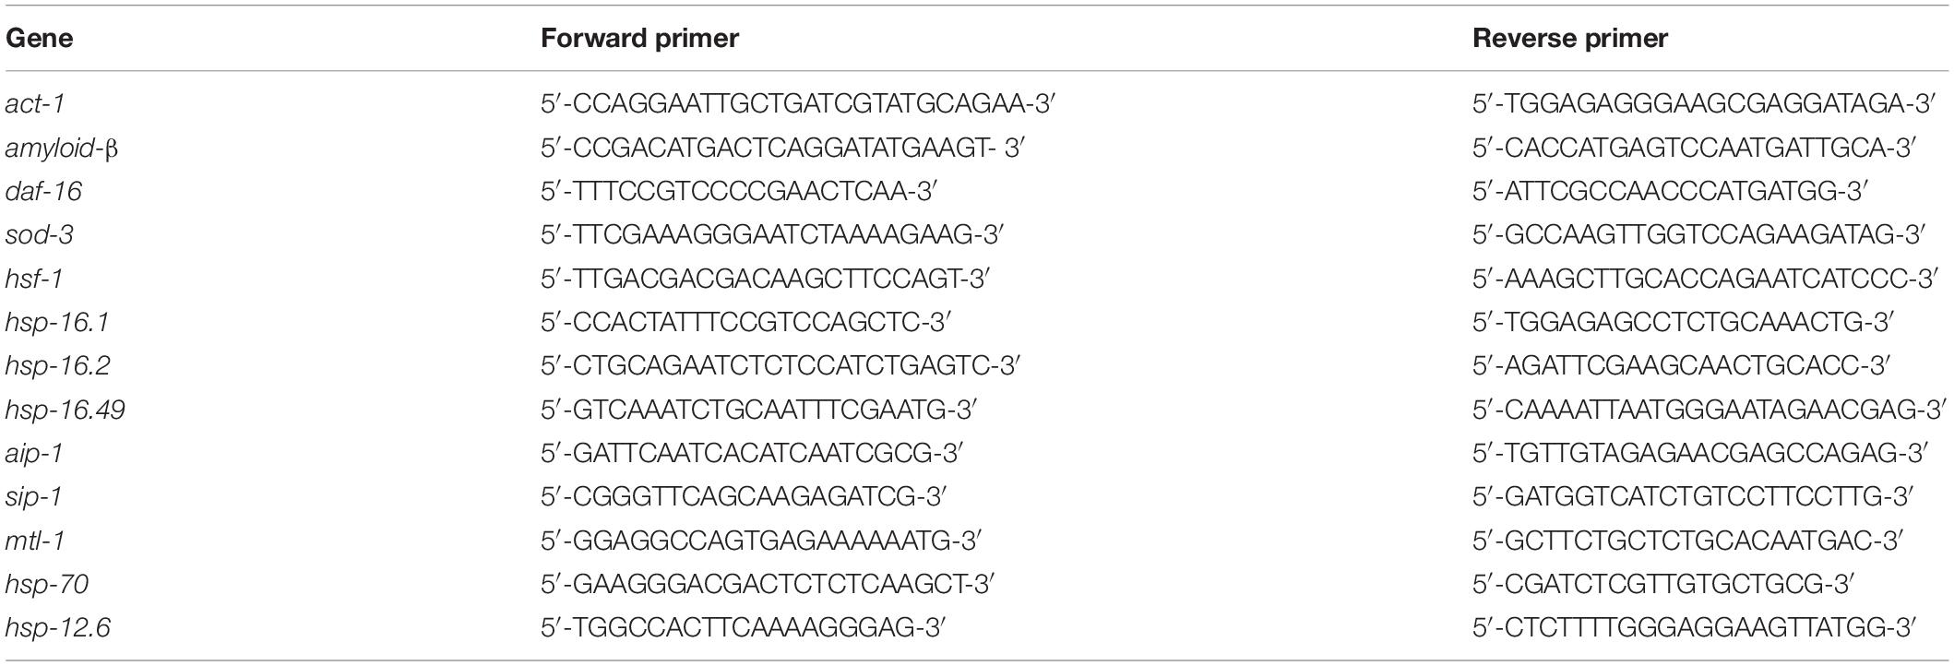1954x666 pixels.
Task: Select the amyloid-β gene cell
Action: (62, 148)
